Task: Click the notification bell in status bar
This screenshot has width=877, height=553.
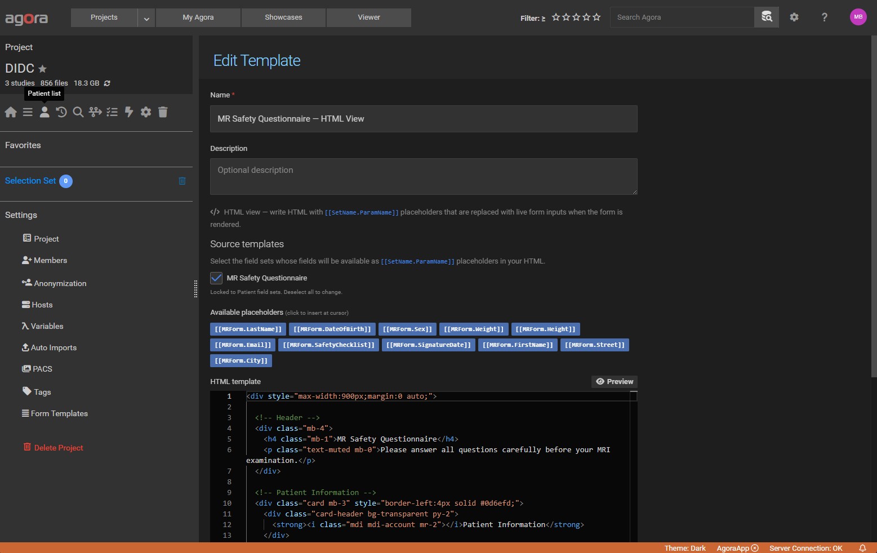Action: pyautogui.click(x=862, y=548)
